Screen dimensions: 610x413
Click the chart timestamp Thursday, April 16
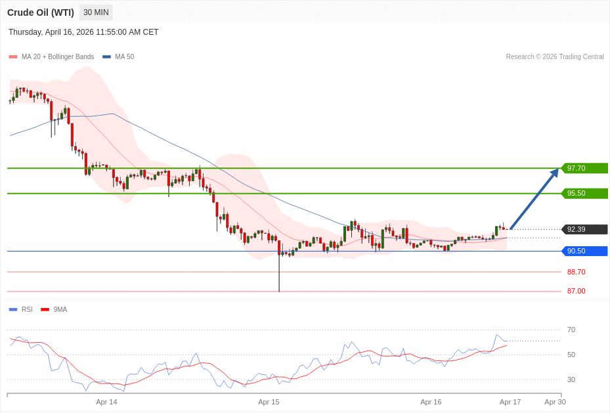(83, 32)
